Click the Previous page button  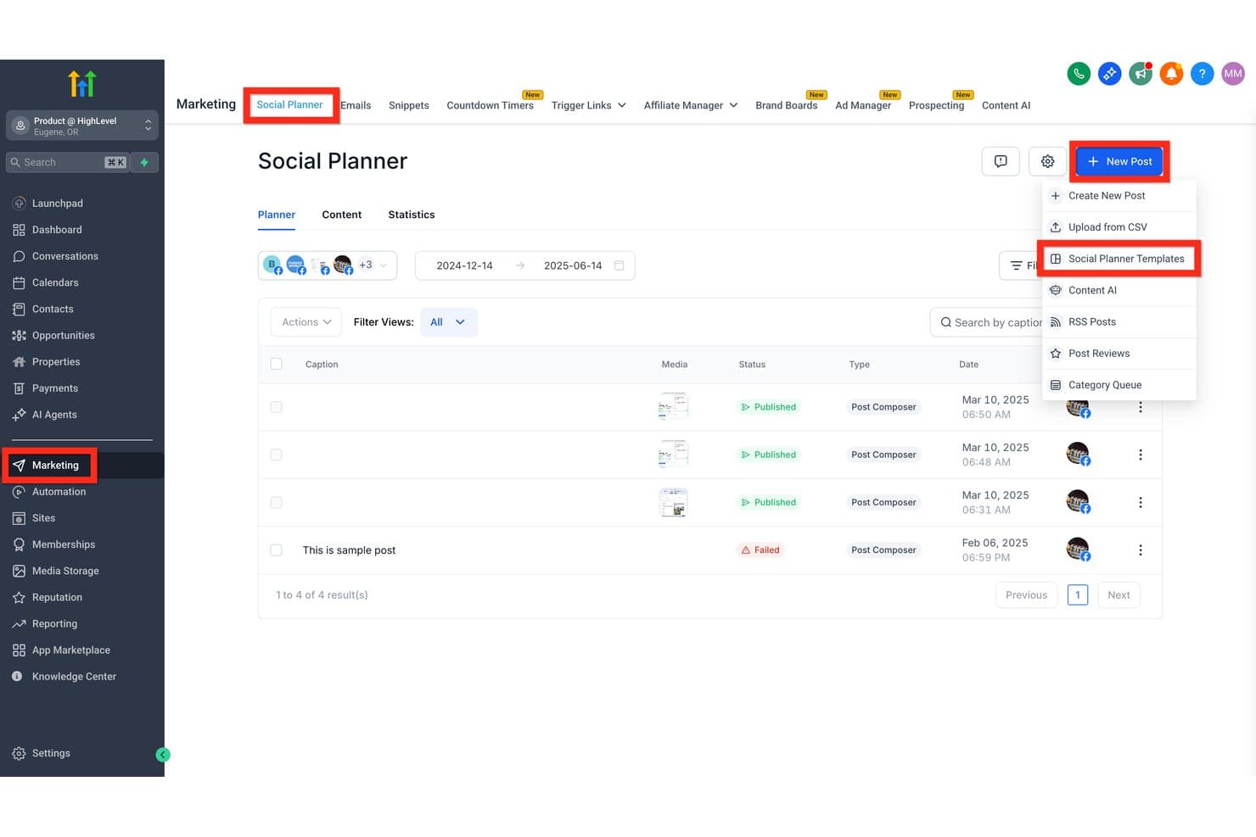(x=1026, y=595)
